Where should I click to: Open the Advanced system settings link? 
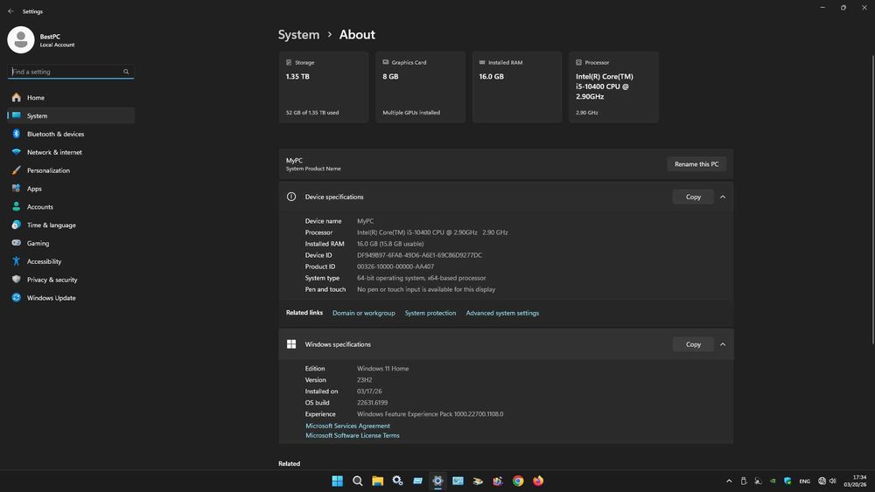click(x=502, y=313)
